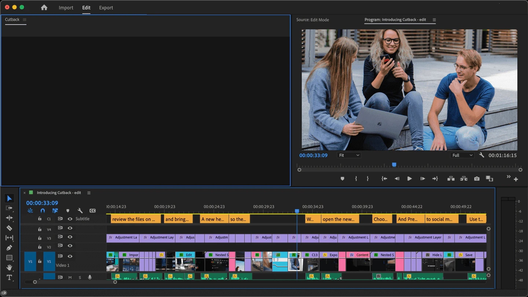This screenshot has width=528, height=297.
Task: Click the playhead on the Program seek bar
Action: [394, 165]
